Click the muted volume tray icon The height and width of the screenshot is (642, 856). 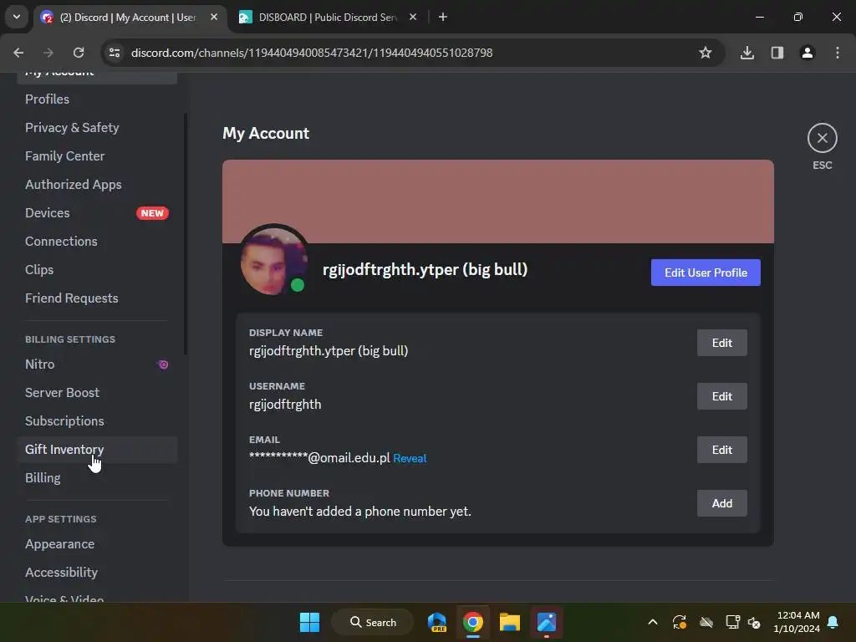[755, 622]
